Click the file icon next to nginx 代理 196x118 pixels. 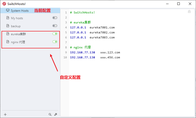[x=8, y=42]
